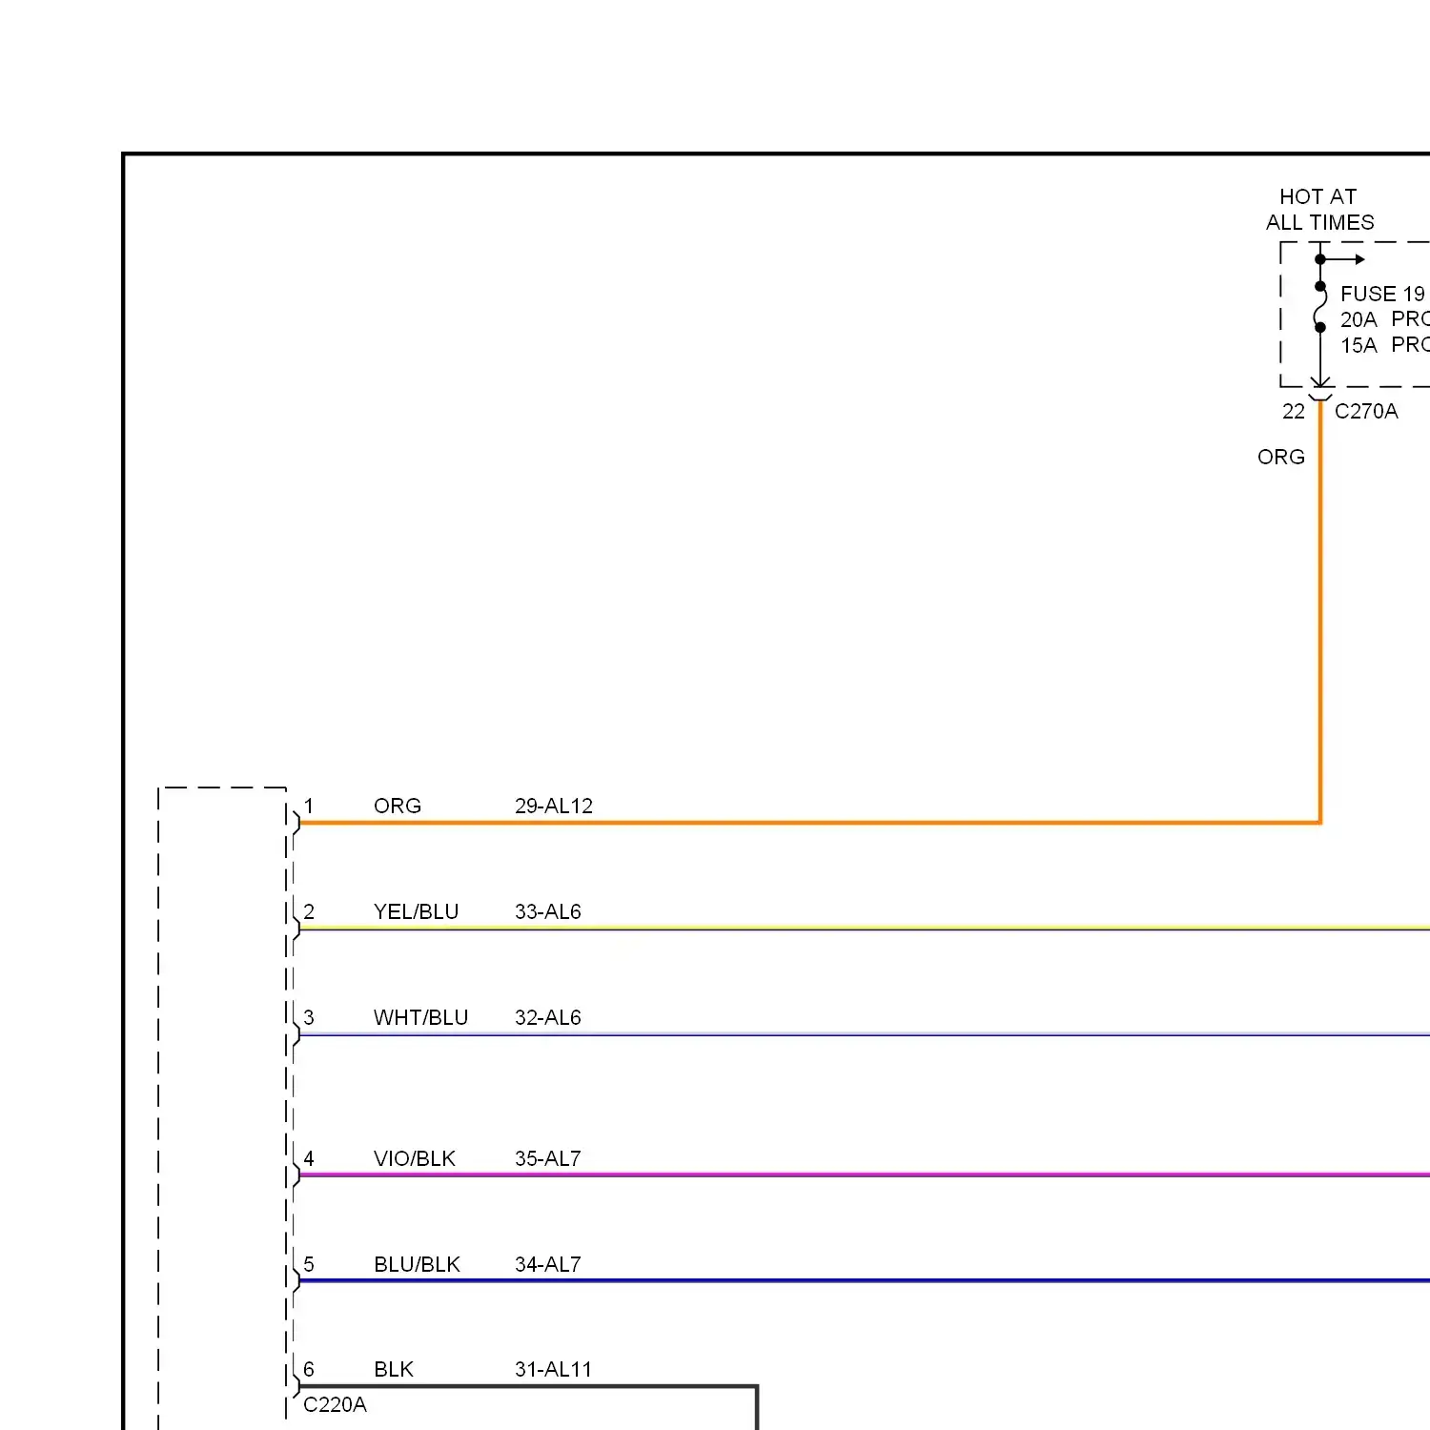Click the violet wire on pin 4
The width and height of the screenshot is (1430, 1430).
(x=864, y=1175)
